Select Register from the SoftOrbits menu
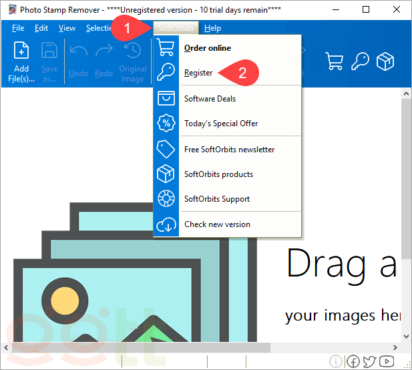Viewport: 412px width, 370px height. pyautogui.click(x=198, y=73)
